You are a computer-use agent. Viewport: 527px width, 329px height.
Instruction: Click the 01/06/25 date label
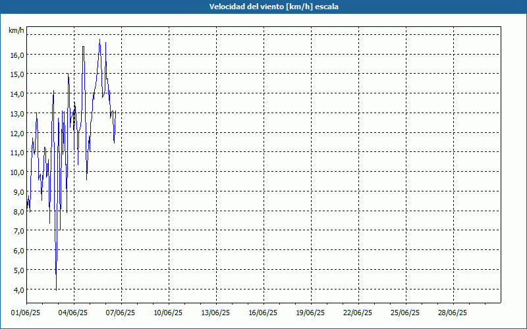pyautogui.click(x=26, y=313)
